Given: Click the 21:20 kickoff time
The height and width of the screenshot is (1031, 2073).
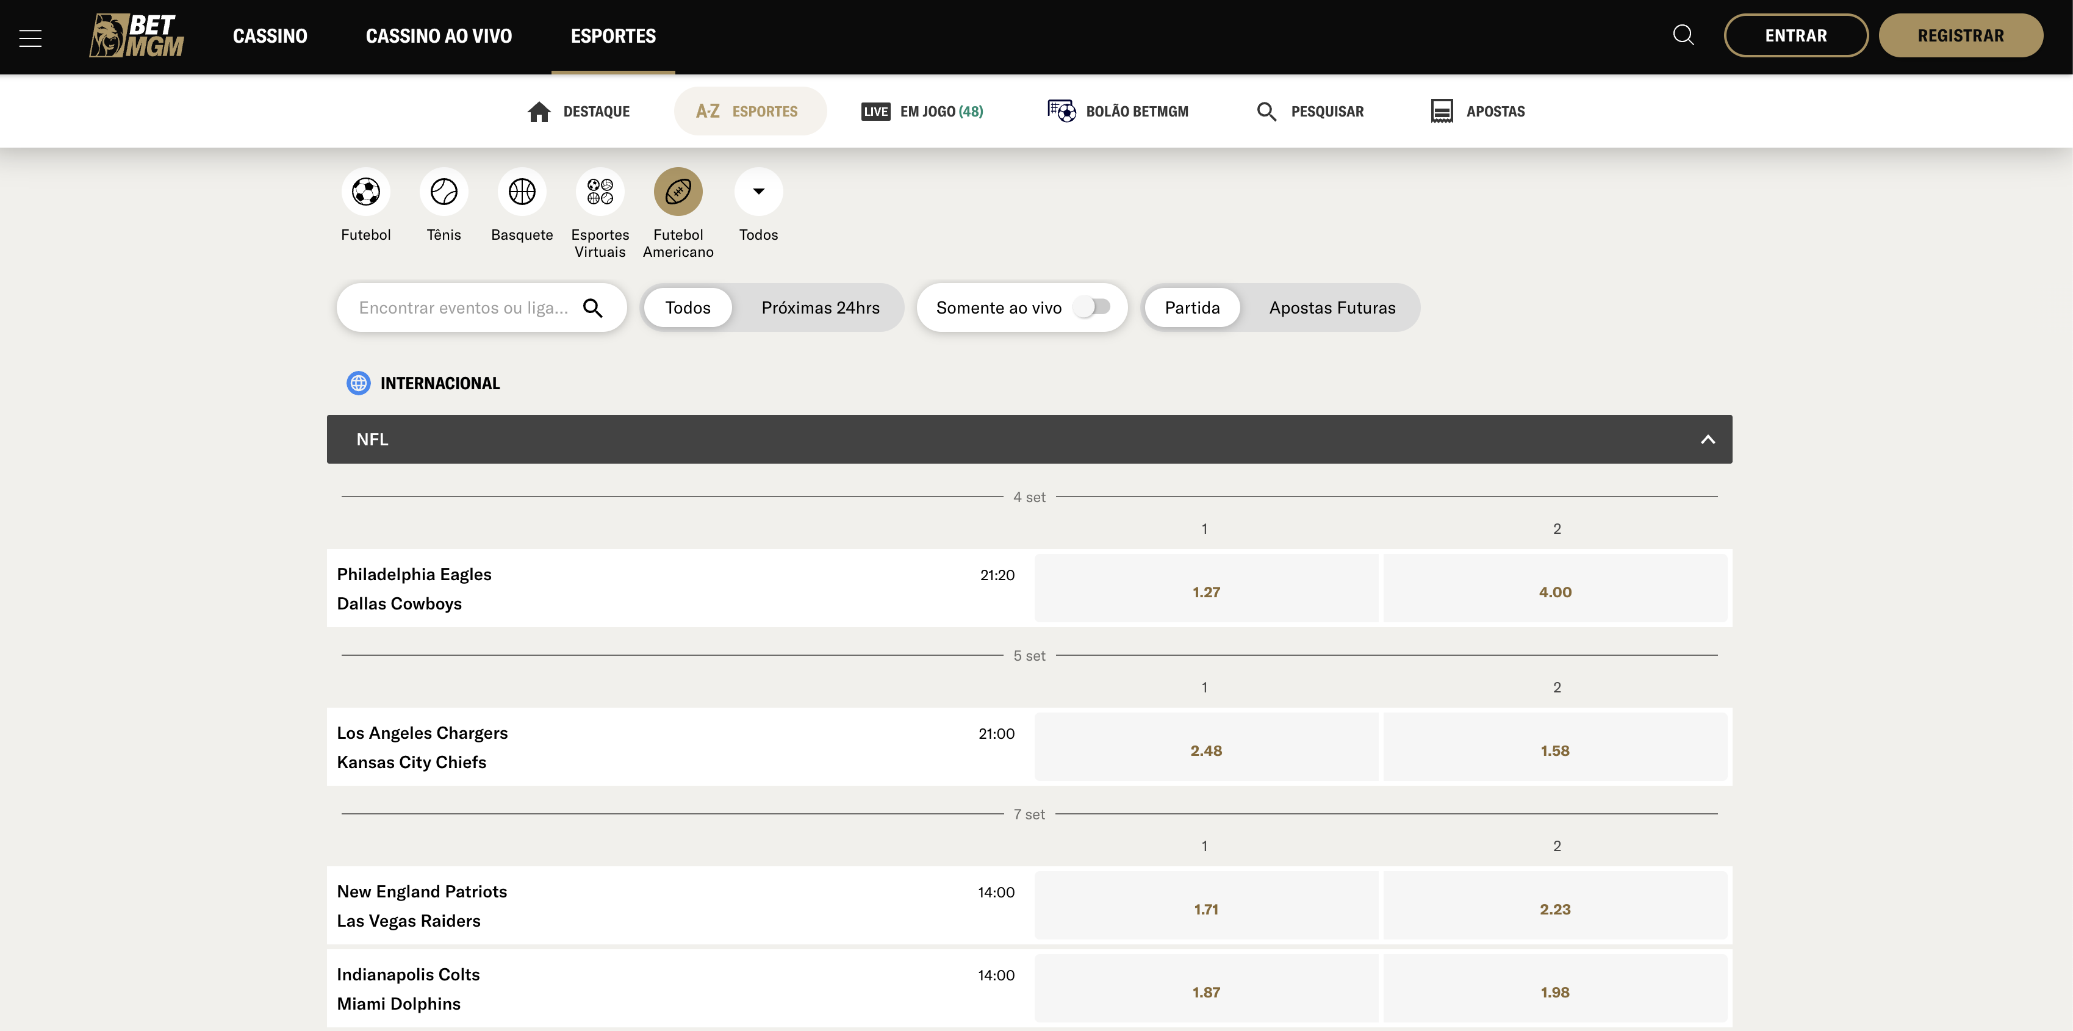Looking at the screenshot, I should point(997,575).
